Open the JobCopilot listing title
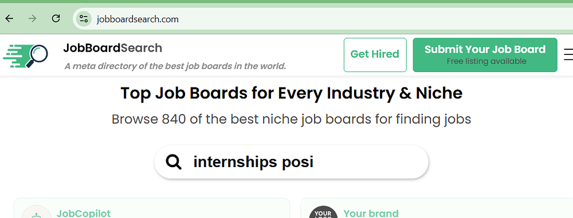Screen dimensions: 573x218 [x=84, y=213]
